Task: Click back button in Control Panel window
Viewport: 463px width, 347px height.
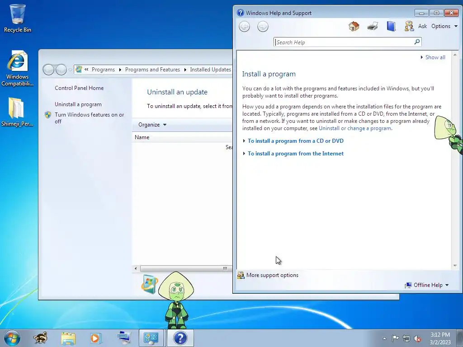Action: coord(48,70)
